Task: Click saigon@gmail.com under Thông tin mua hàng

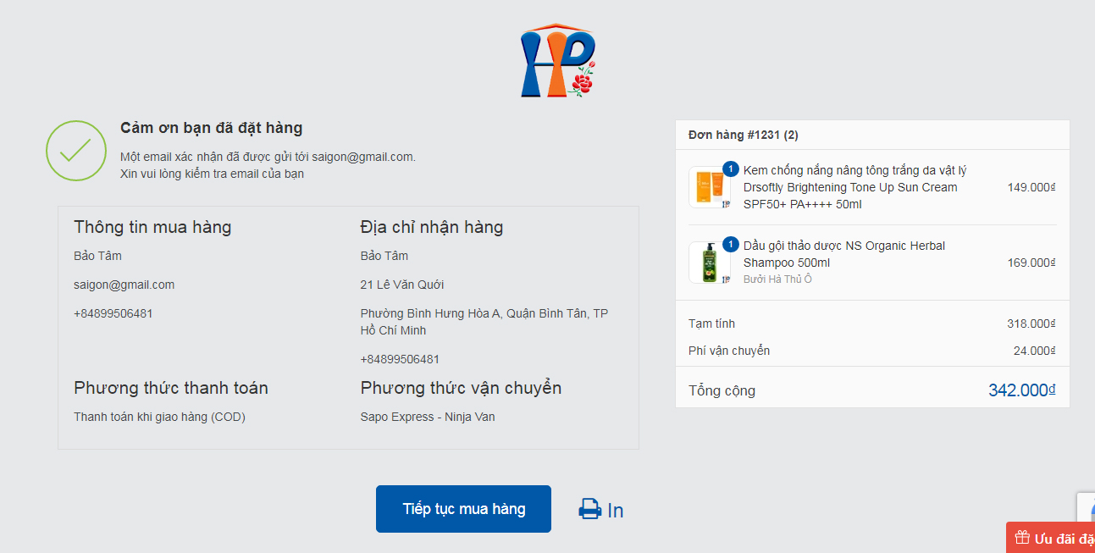Action: coord(124,285)
